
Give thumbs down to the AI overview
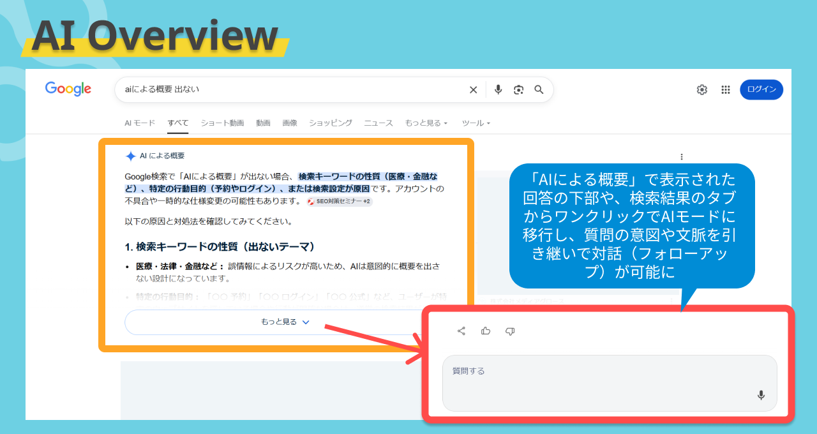(510, 331)
